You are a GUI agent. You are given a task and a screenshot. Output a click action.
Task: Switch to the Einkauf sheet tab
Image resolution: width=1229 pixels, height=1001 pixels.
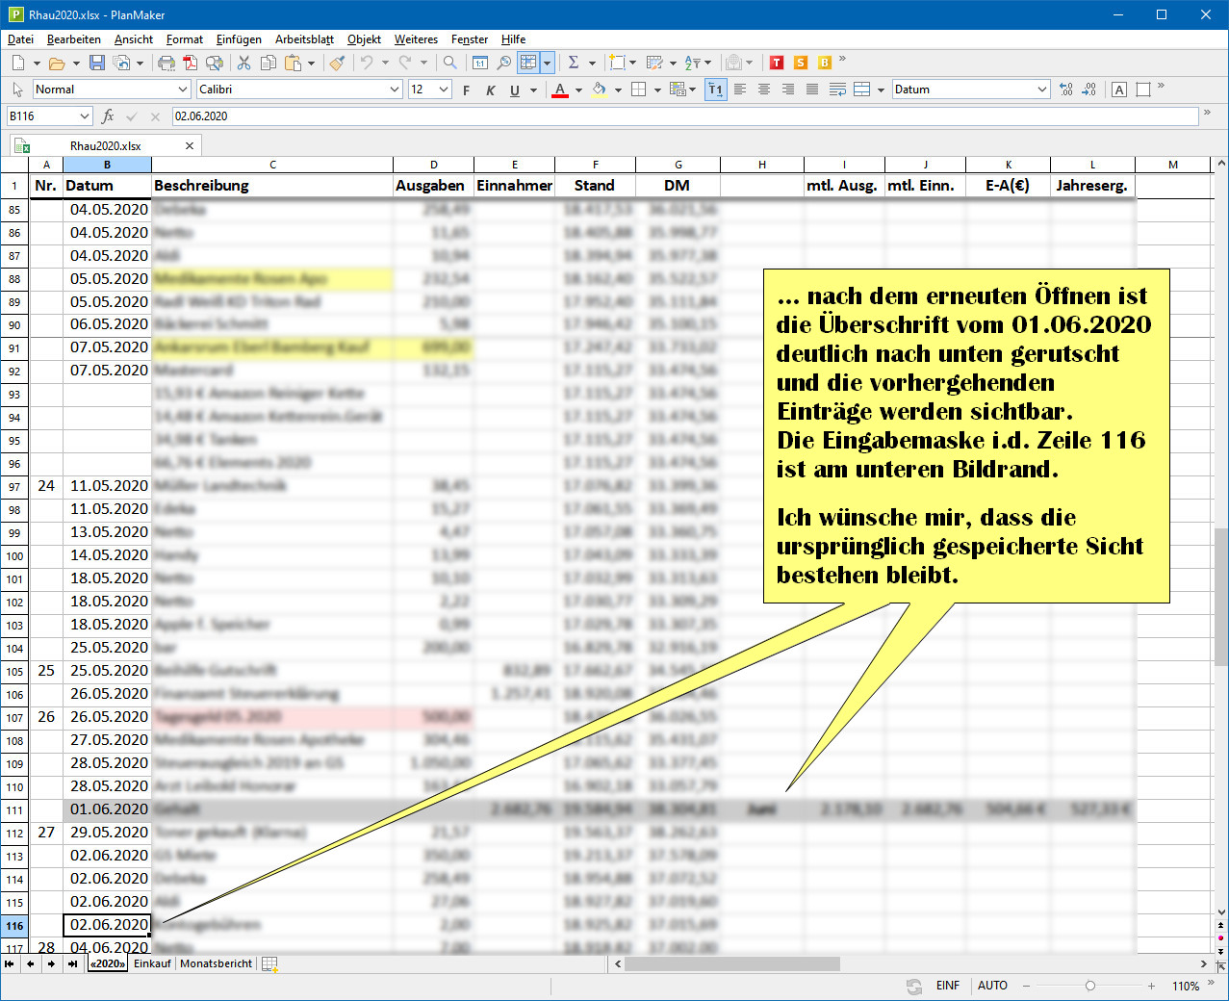point(152,963)
